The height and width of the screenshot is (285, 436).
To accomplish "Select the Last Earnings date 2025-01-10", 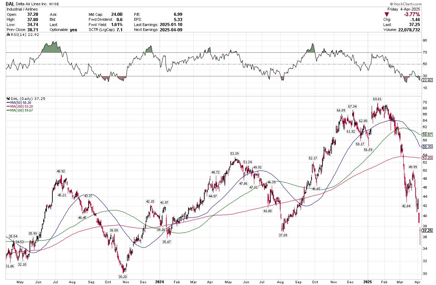I will coord(171,25).
